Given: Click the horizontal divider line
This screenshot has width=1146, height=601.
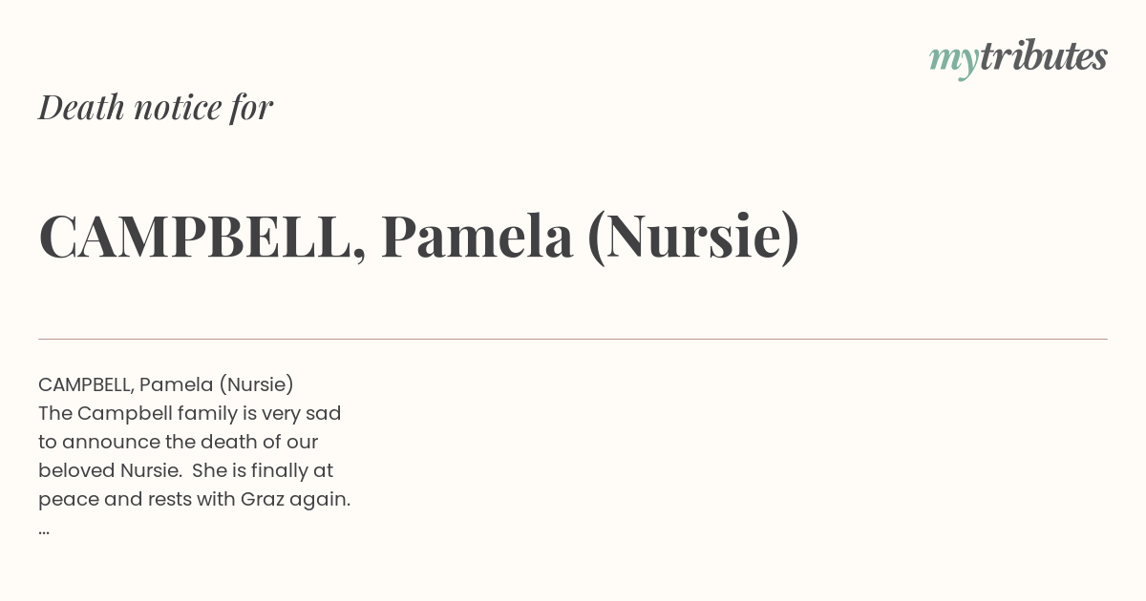Looking at the screenshot, I should click(x=573, y=339).
